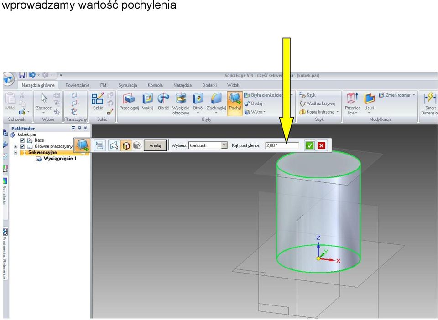Image resolution: width=438 pixels, height=320 pixels.
Task: Activate the Zaznacz selection tool
Action: tap(44, 102)
